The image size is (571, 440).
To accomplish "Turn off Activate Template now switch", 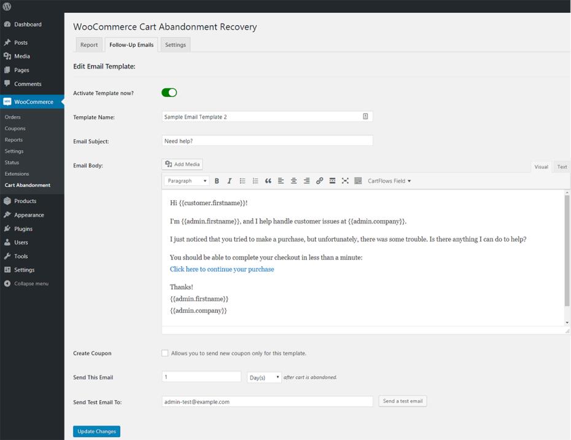I will pyautogui.click(x=169, y=93).
